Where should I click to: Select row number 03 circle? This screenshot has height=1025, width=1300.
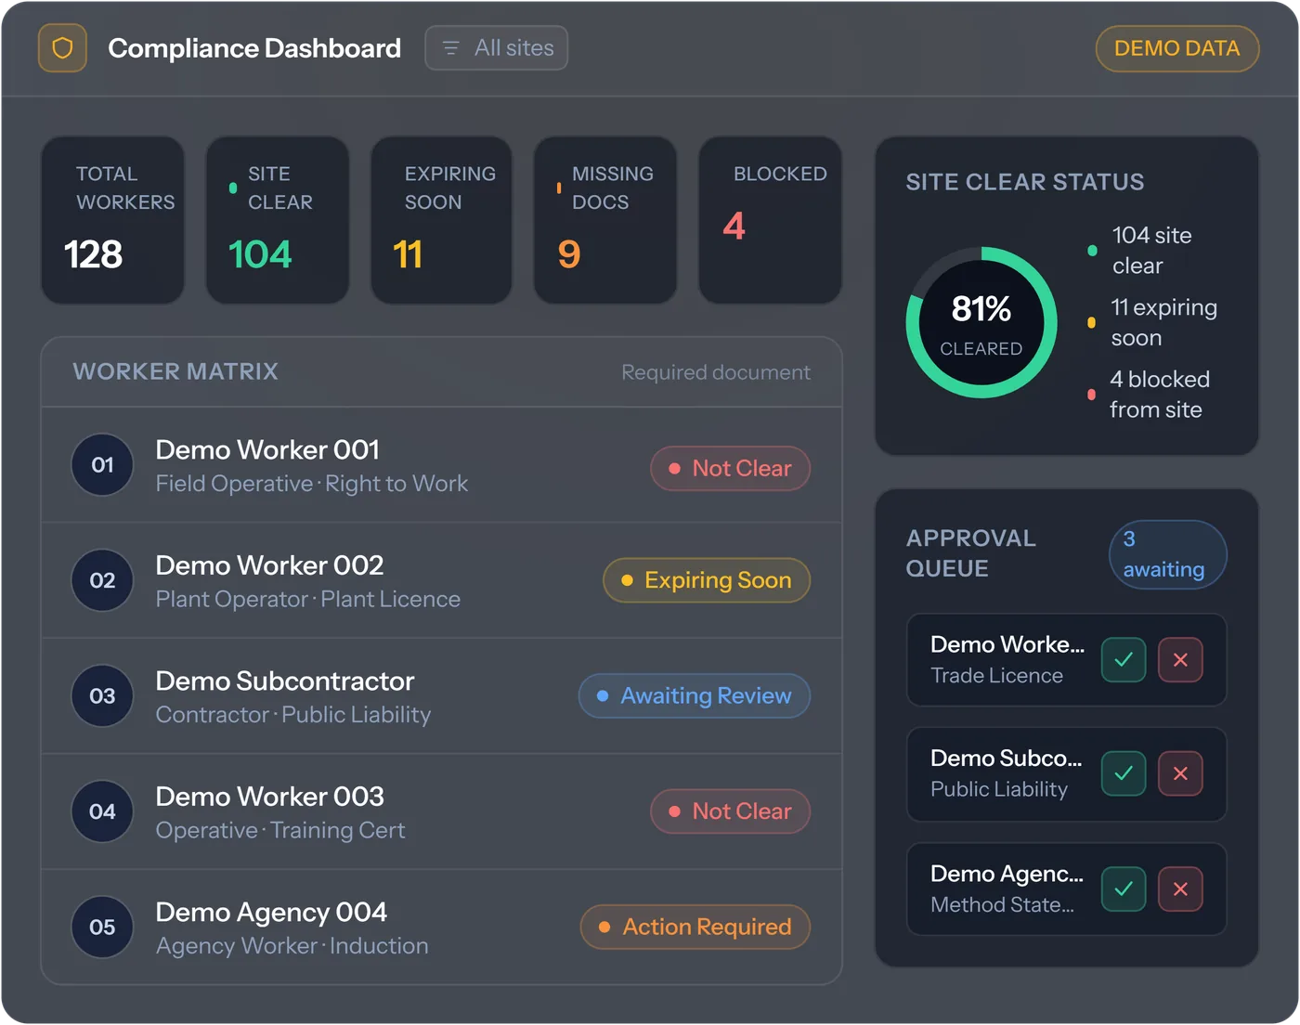click(x=102, y=695)
